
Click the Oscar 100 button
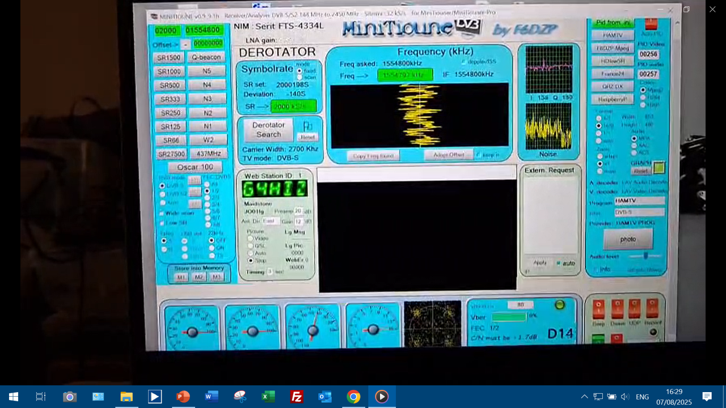(x=195, y=167)
